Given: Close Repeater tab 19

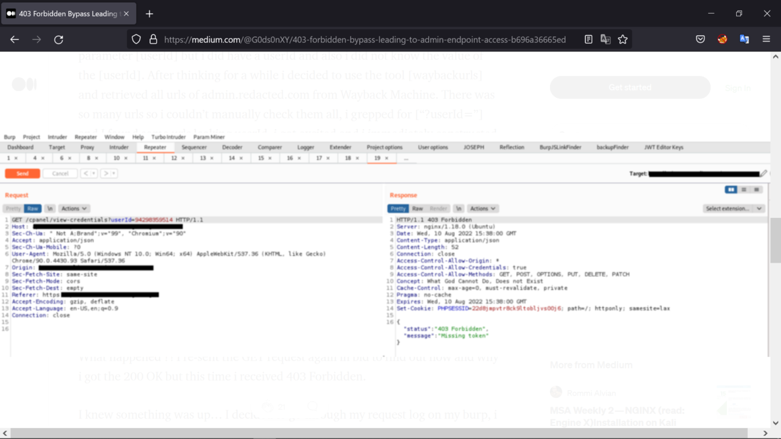Looking at the screenshot, I should click(387, 157).
